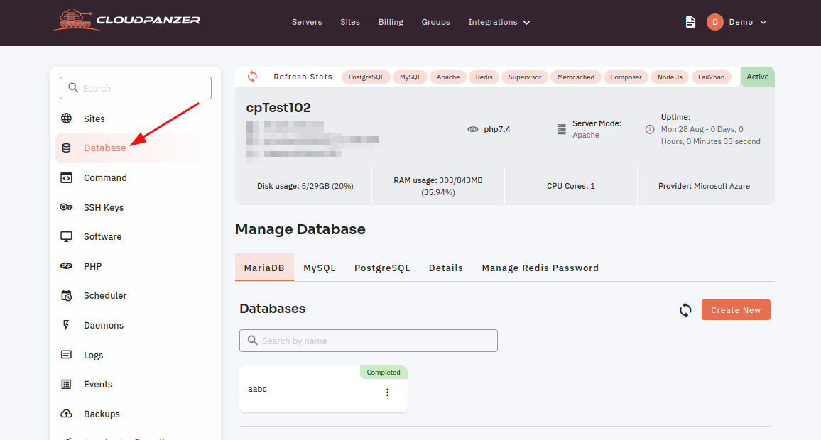Click the Redis service badge

pos(484,77)
